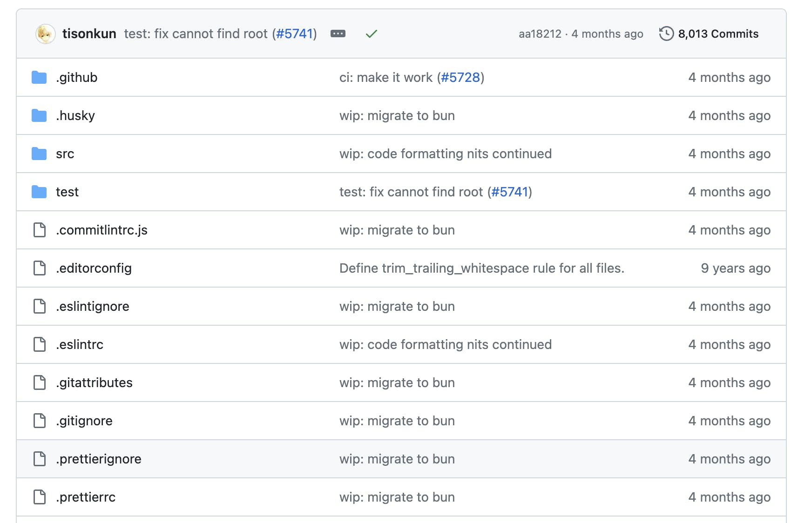798x523 pixels.
Task: Open .eslintrc commit 'wip: code formatting nits continued'
Action: pyautogui.click(x=446, y=344)
